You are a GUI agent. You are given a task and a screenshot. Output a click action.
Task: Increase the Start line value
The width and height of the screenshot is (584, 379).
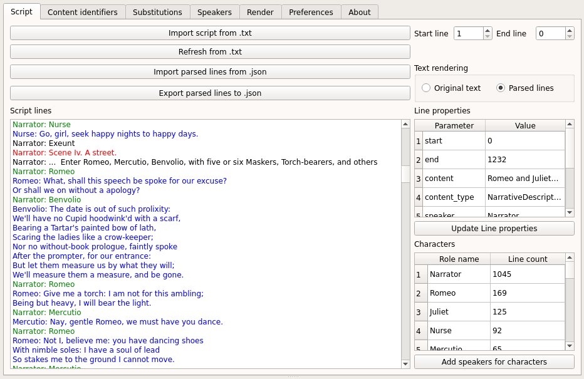pyautogui.click(x=488, y=31)
